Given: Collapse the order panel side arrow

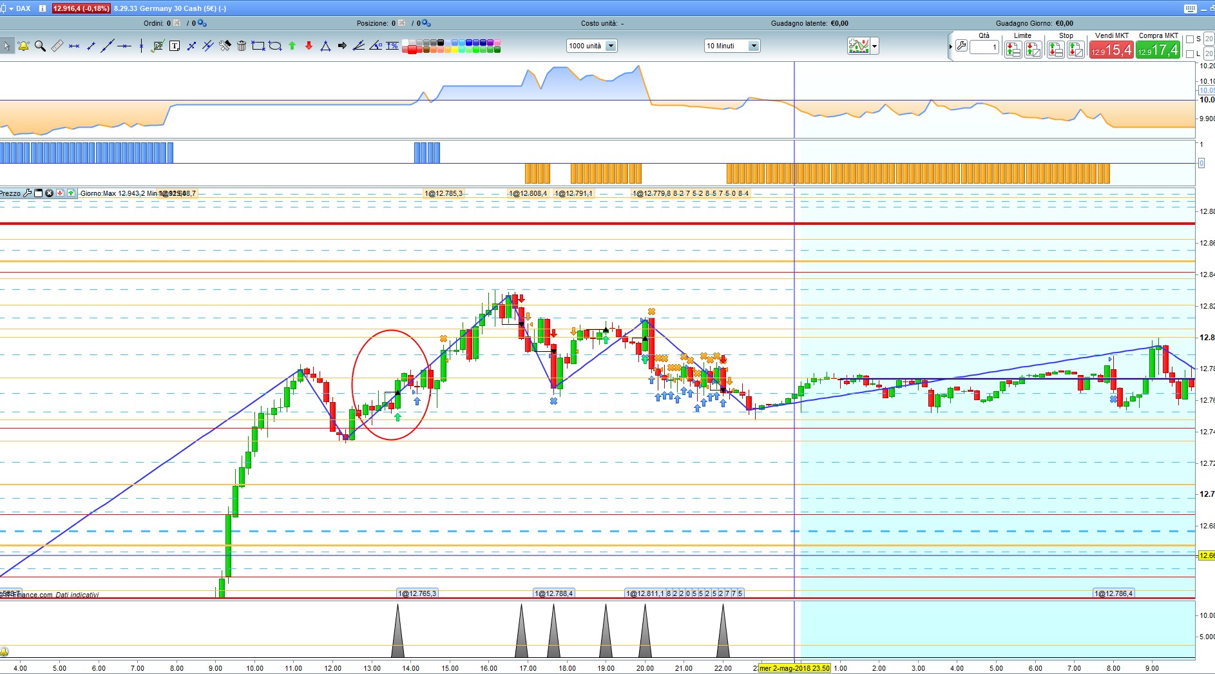Looking at the screenshot, I should pos(950,46).
